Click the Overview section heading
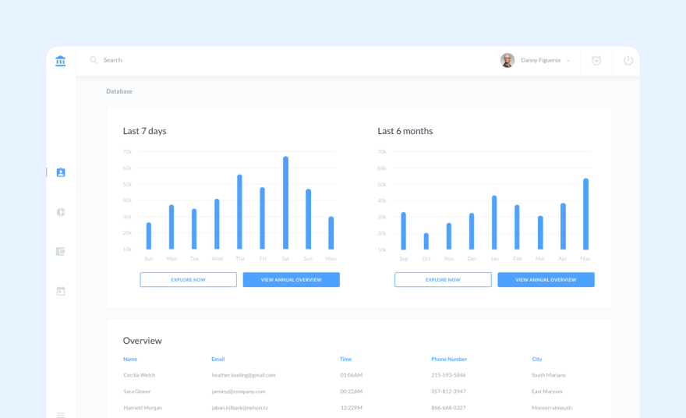Image resolution: width=686 pixels, height=418 pixels. pyautogui.click(x=142, y=341)
